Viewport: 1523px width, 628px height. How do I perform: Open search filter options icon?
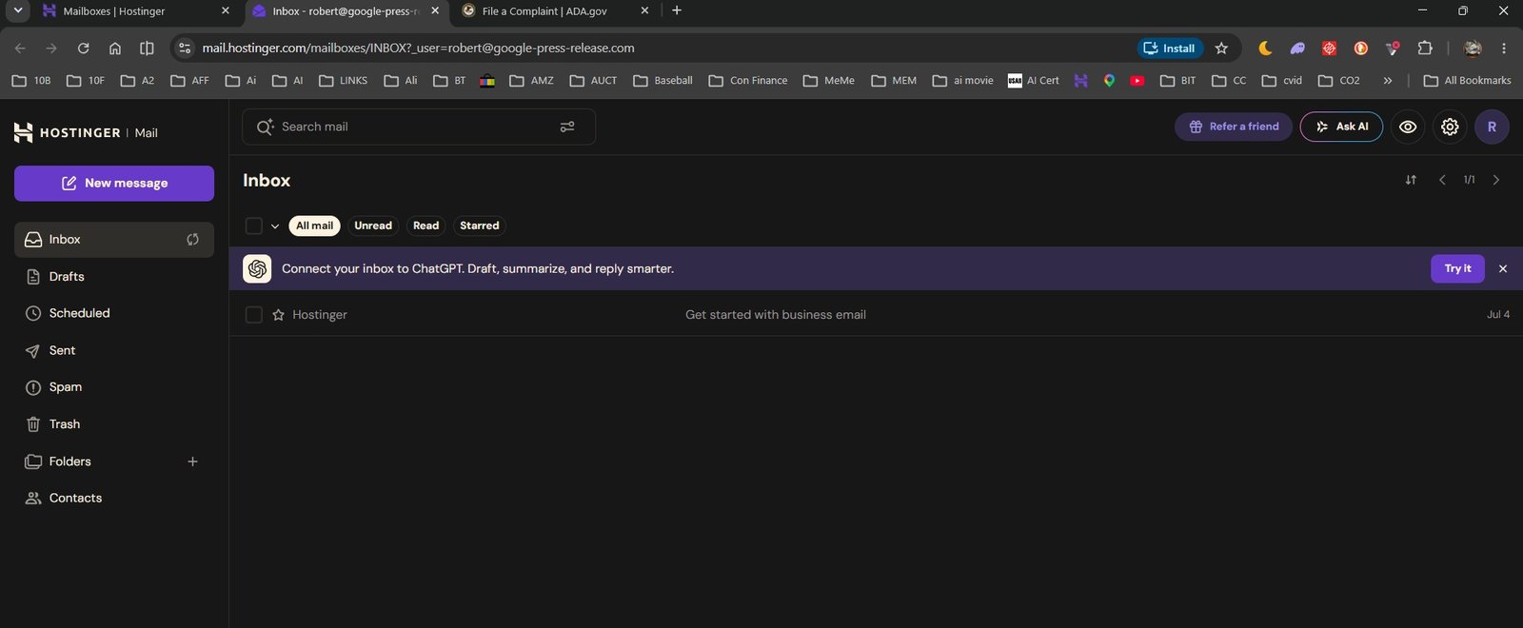[567, 127]
